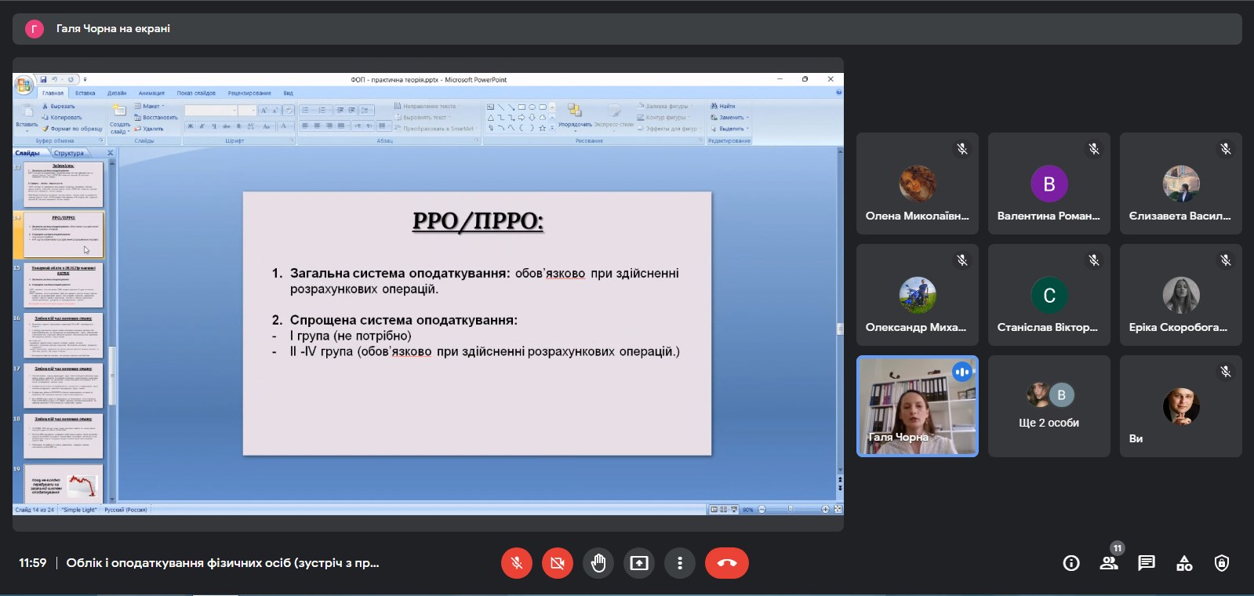Screen dimensions: 1254x596
Task: Open Выделить select dropdown
Action: click(x=730, y=129)
